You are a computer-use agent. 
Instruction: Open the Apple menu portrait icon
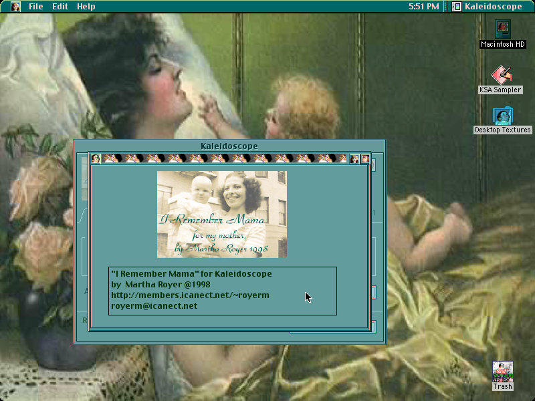coord(15,7)
